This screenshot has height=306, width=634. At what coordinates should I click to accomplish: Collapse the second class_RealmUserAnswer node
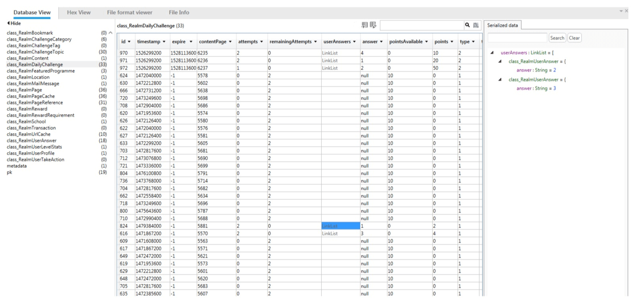coord(500,80)
